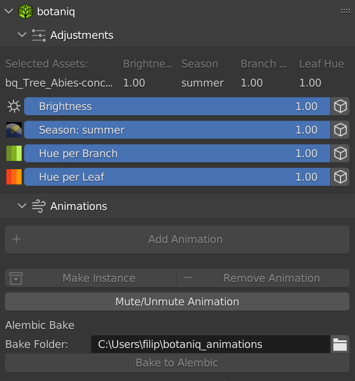Collapse the Animations section
The image size is (355, 381).
click(x=22, y=206)
